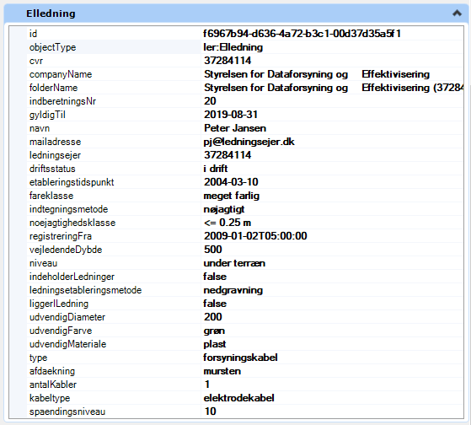Collapse the Elledning panel with chevron

(x=457, y=13)
